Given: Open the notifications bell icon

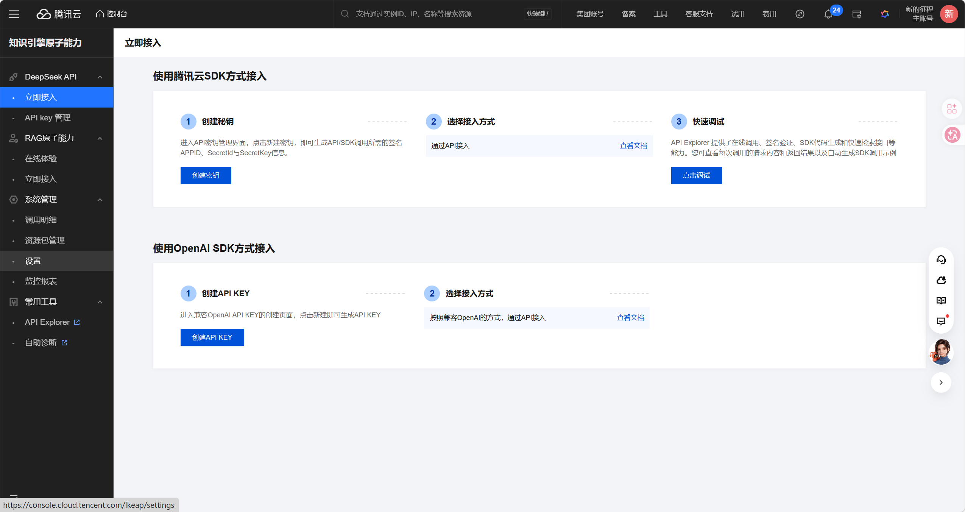Looking at the screenshot, I should pos(828,14).
